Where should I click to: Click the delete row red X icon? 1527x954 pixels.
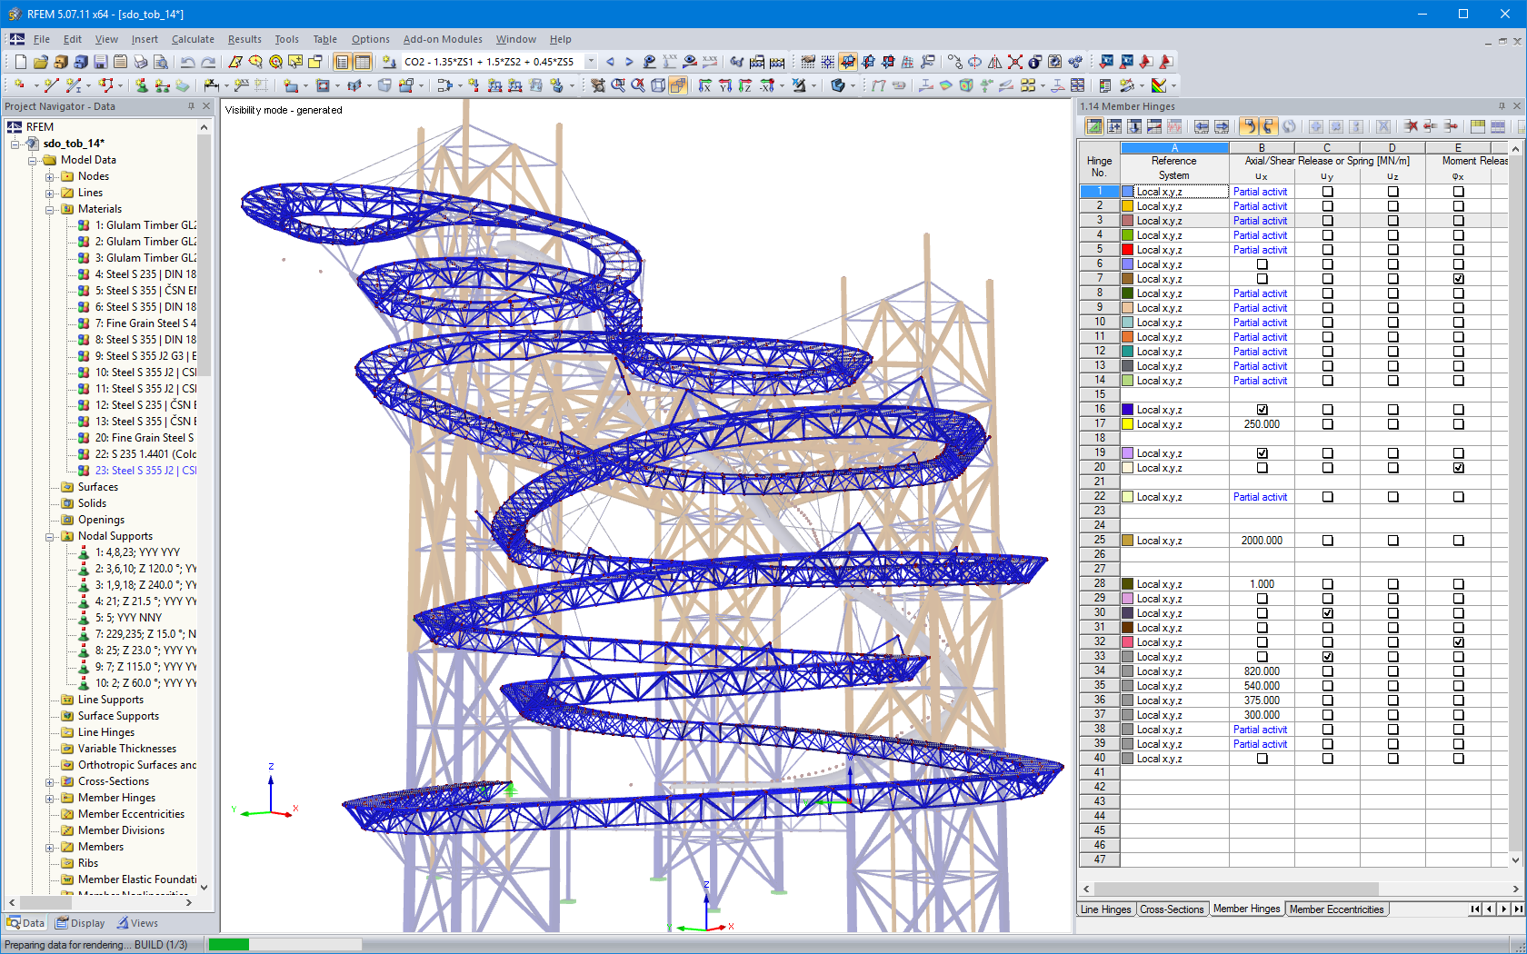(1411, 126)
